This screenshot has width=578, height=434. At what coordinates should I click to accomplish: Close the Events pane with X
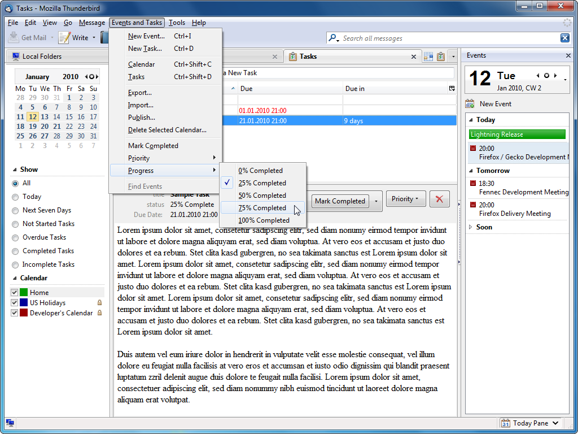pos(568,55)
